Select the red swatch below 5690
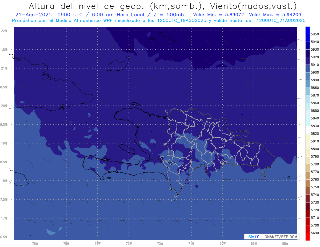This screenshot has width=320, height=247. tap(307, 237)
